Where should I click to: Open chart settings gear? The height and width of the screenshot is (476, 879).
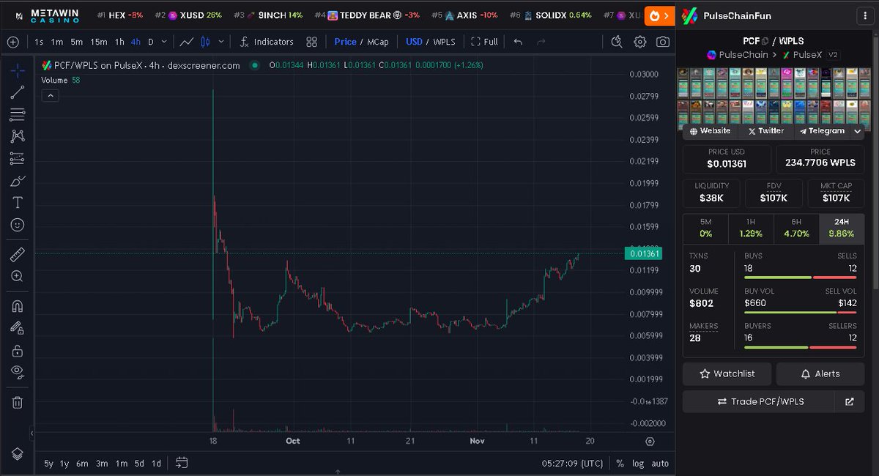640,42
